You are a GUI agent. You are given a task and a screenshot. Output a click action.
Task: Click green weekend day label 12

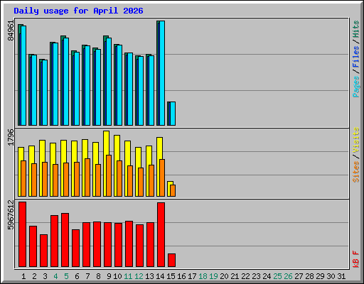point(139,276)
